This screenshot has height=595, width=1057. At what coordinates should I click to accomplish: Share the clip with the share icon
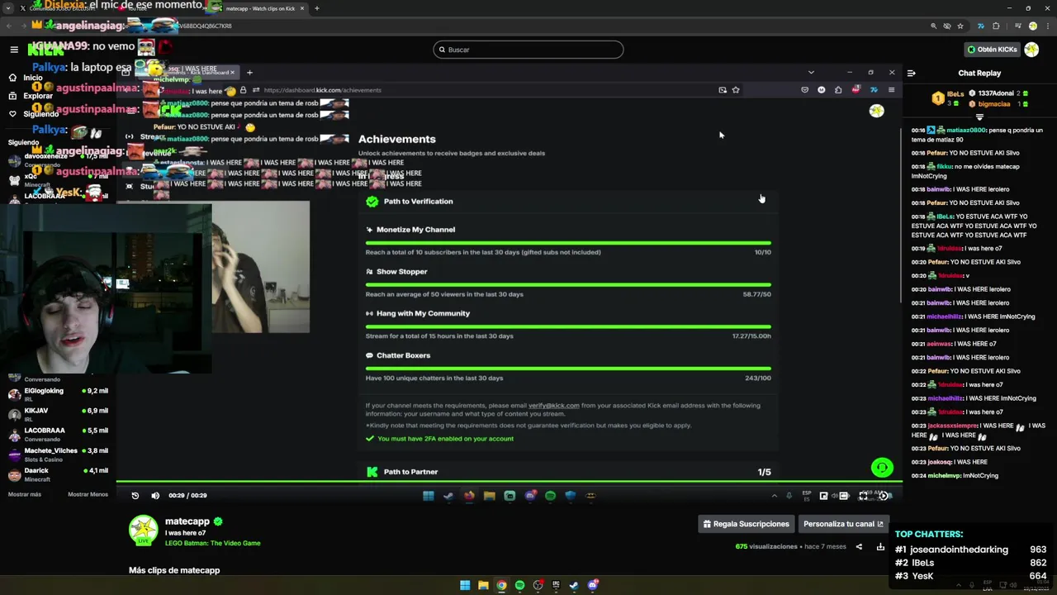point(859,546)
